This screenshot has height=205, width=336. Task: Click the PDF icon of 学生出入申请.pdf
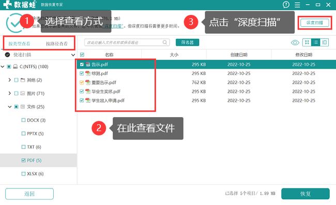[x=88, y=100]
